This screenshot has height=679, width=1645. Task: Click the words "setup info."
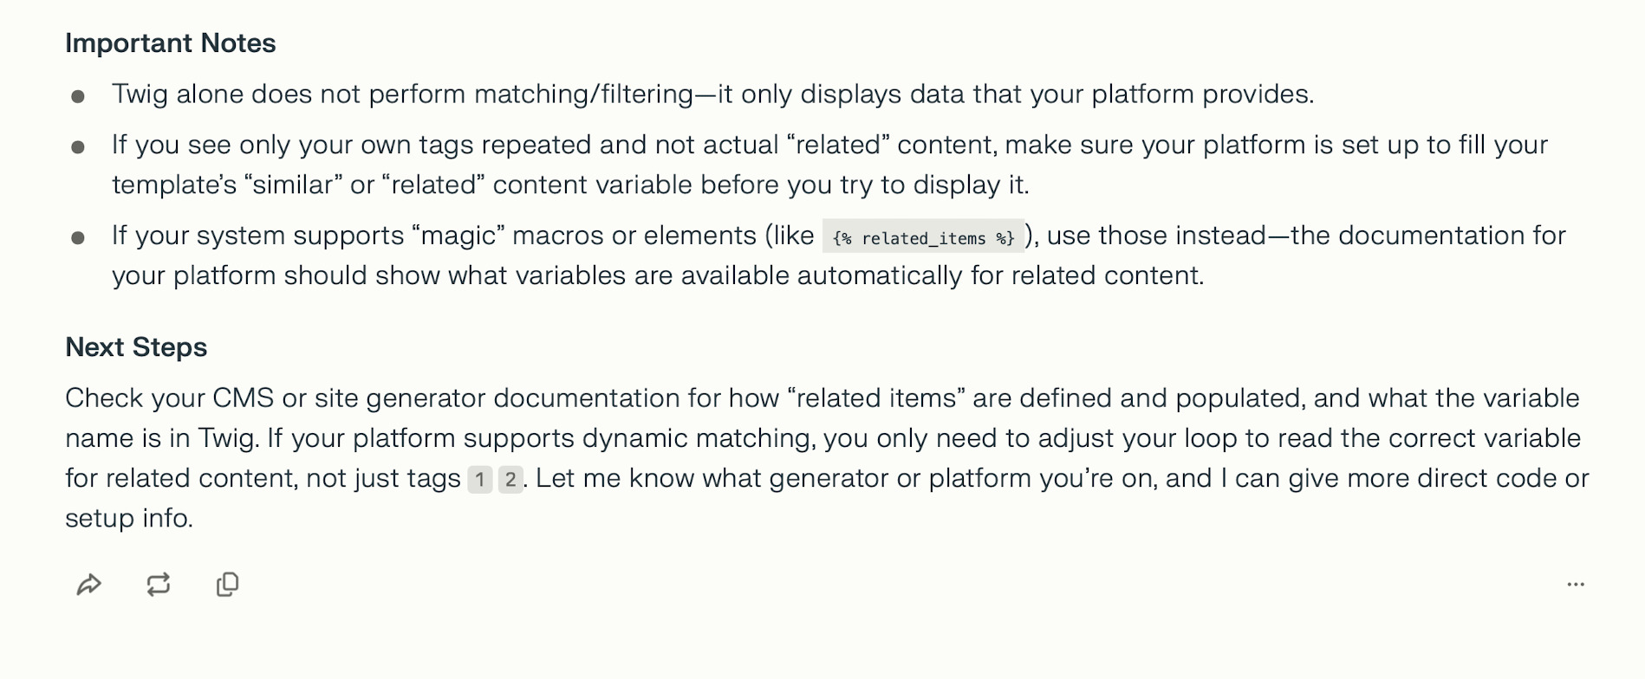point(129,518)
